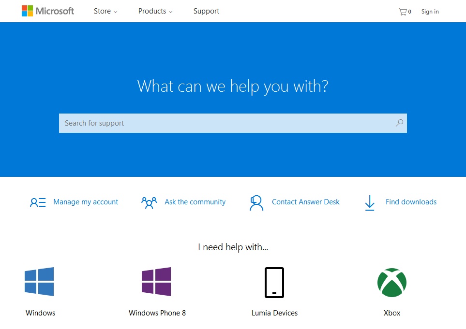The height and width of the screenshot is (329, 466).
Task: Click the What can we help you with heading
Action: tap(233, 86)
